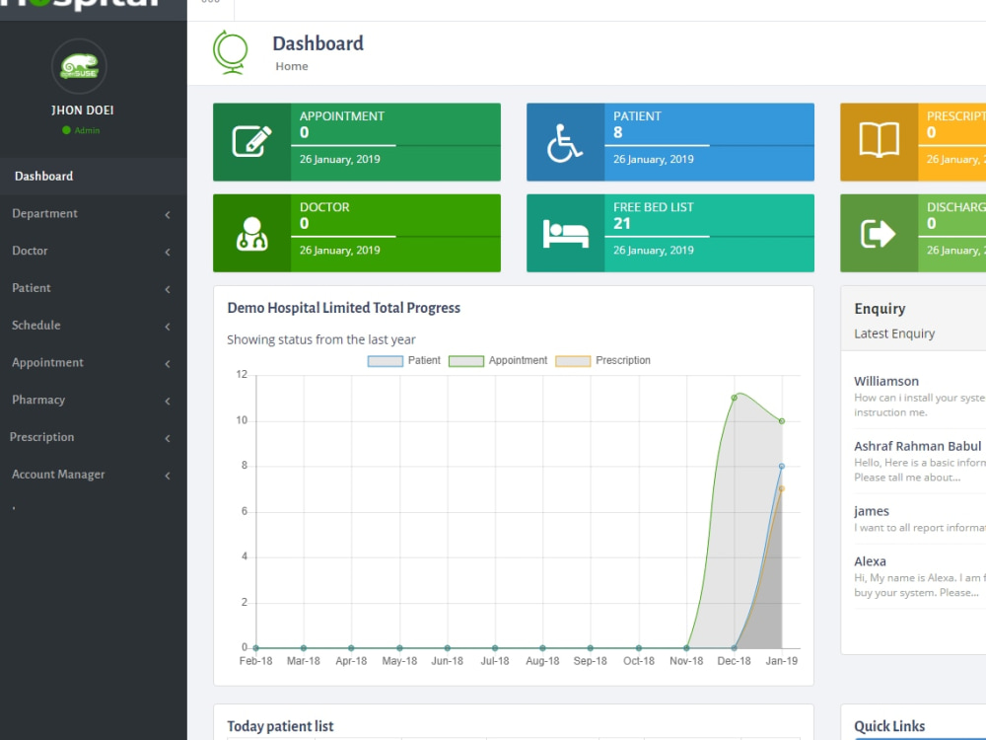This screenshot has width=986, height=740.
Task: Open the Pharmacy sidebar menu
Action: 93,400
